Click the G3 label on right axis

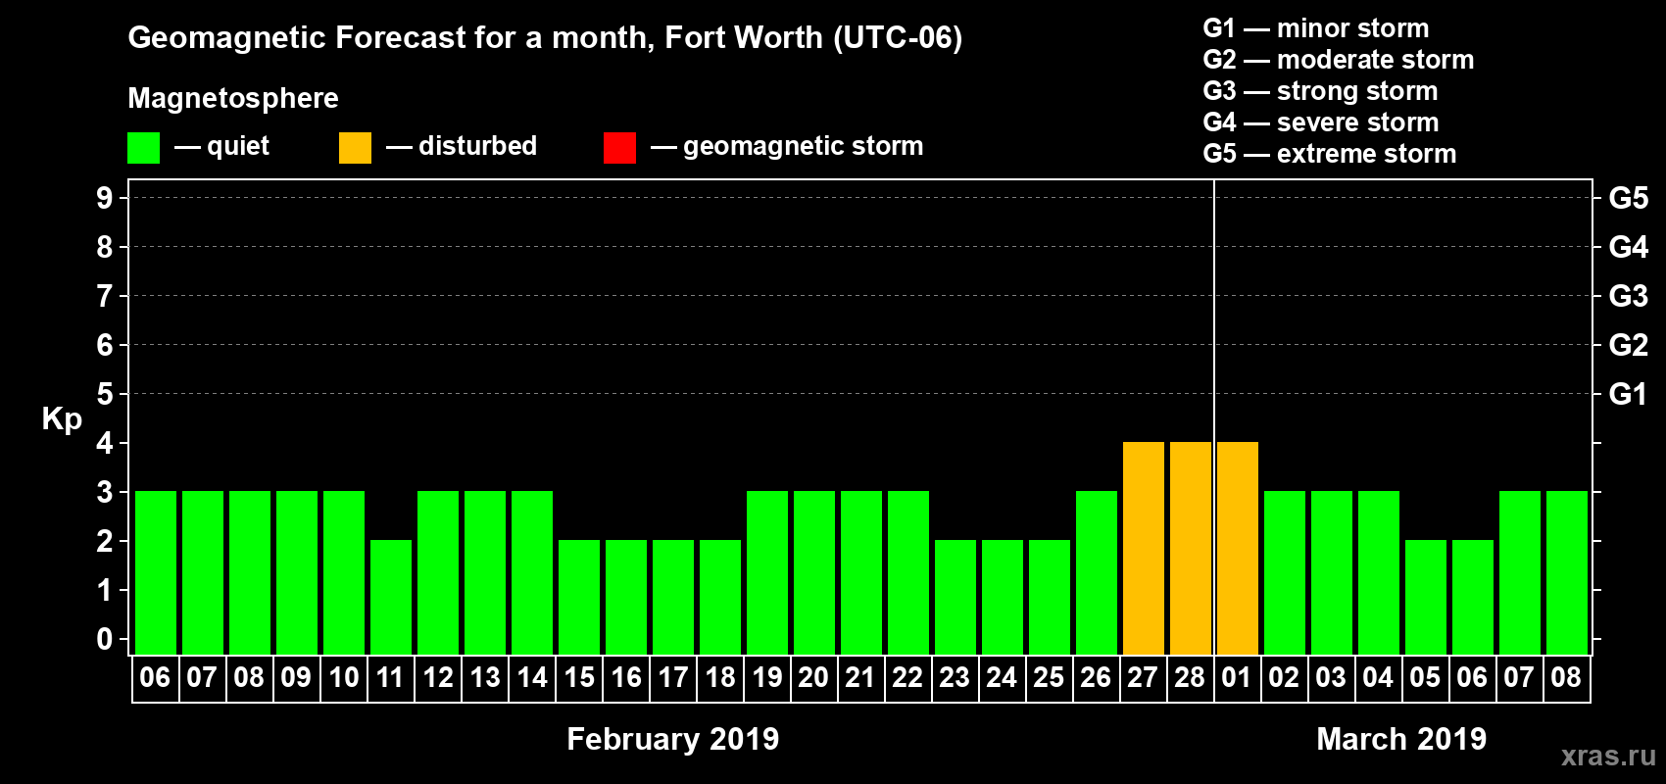tap(1628, 296)
